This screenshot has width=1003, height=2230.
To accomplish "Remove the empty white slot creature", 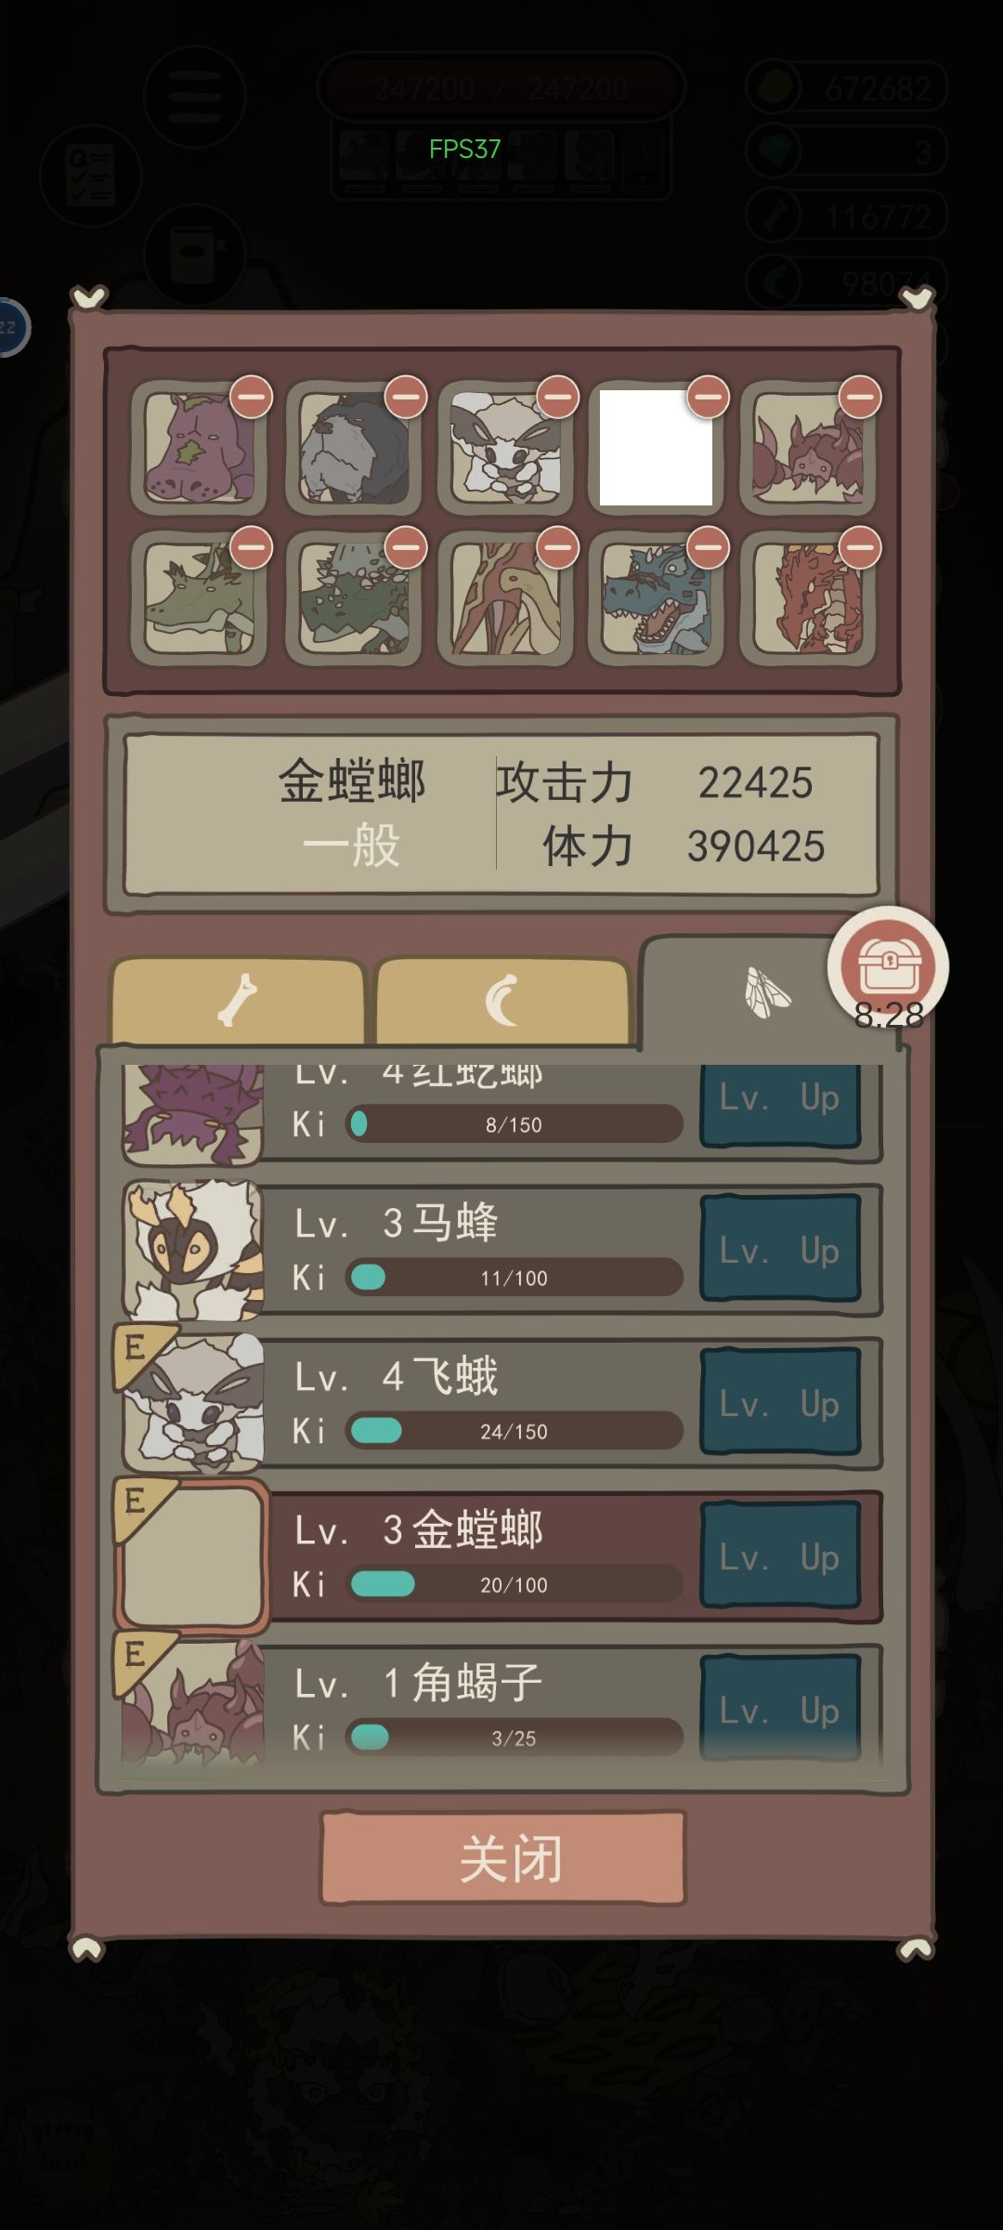I will 708,398.
